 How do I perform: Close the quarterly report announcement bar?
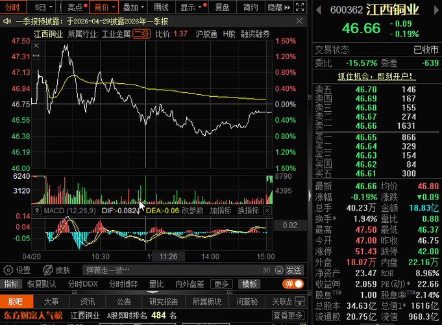[299, 21]
